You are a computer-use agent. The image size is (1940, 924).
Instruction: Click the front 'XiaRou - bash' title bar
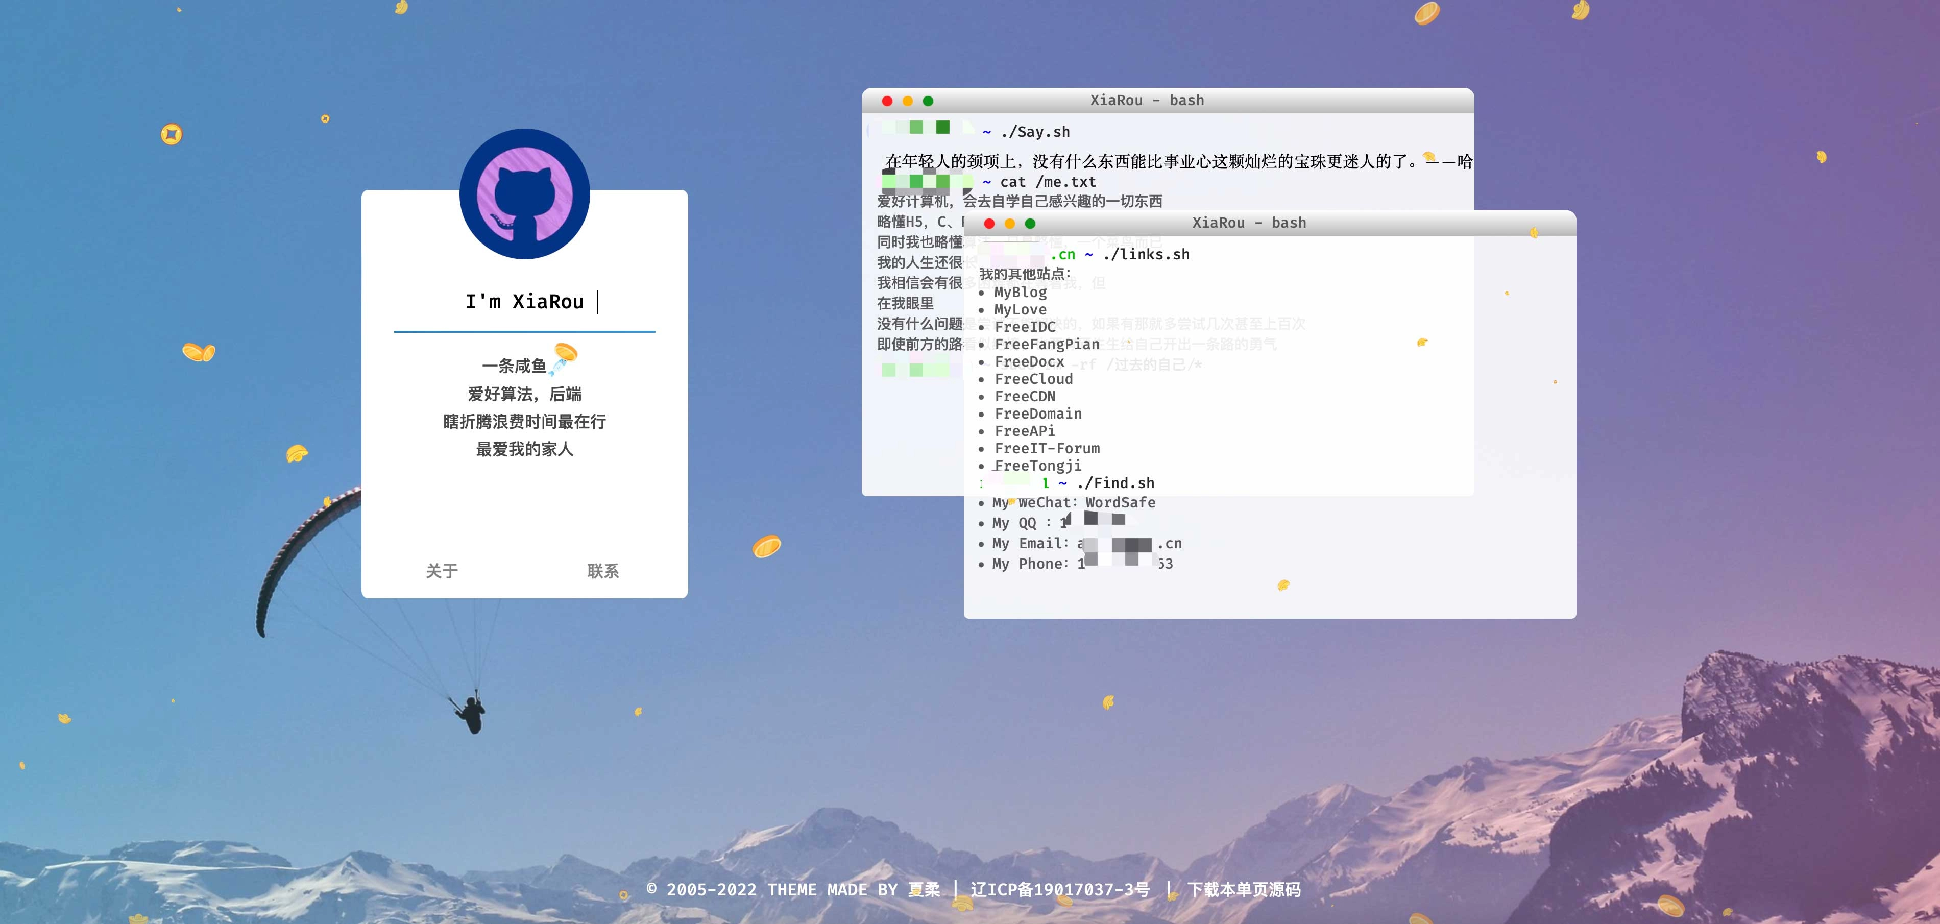tap(1270, 223)
